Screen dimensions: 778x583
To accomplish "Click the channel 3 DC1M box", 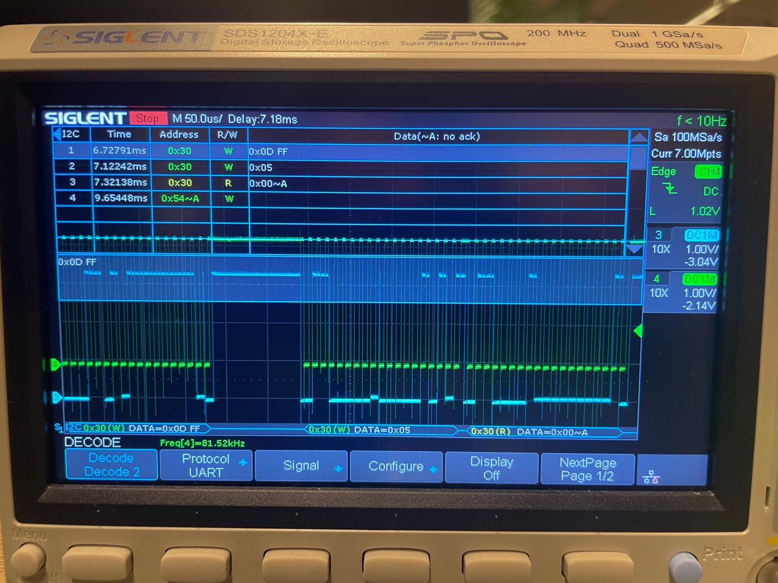I will pos(701,235).
